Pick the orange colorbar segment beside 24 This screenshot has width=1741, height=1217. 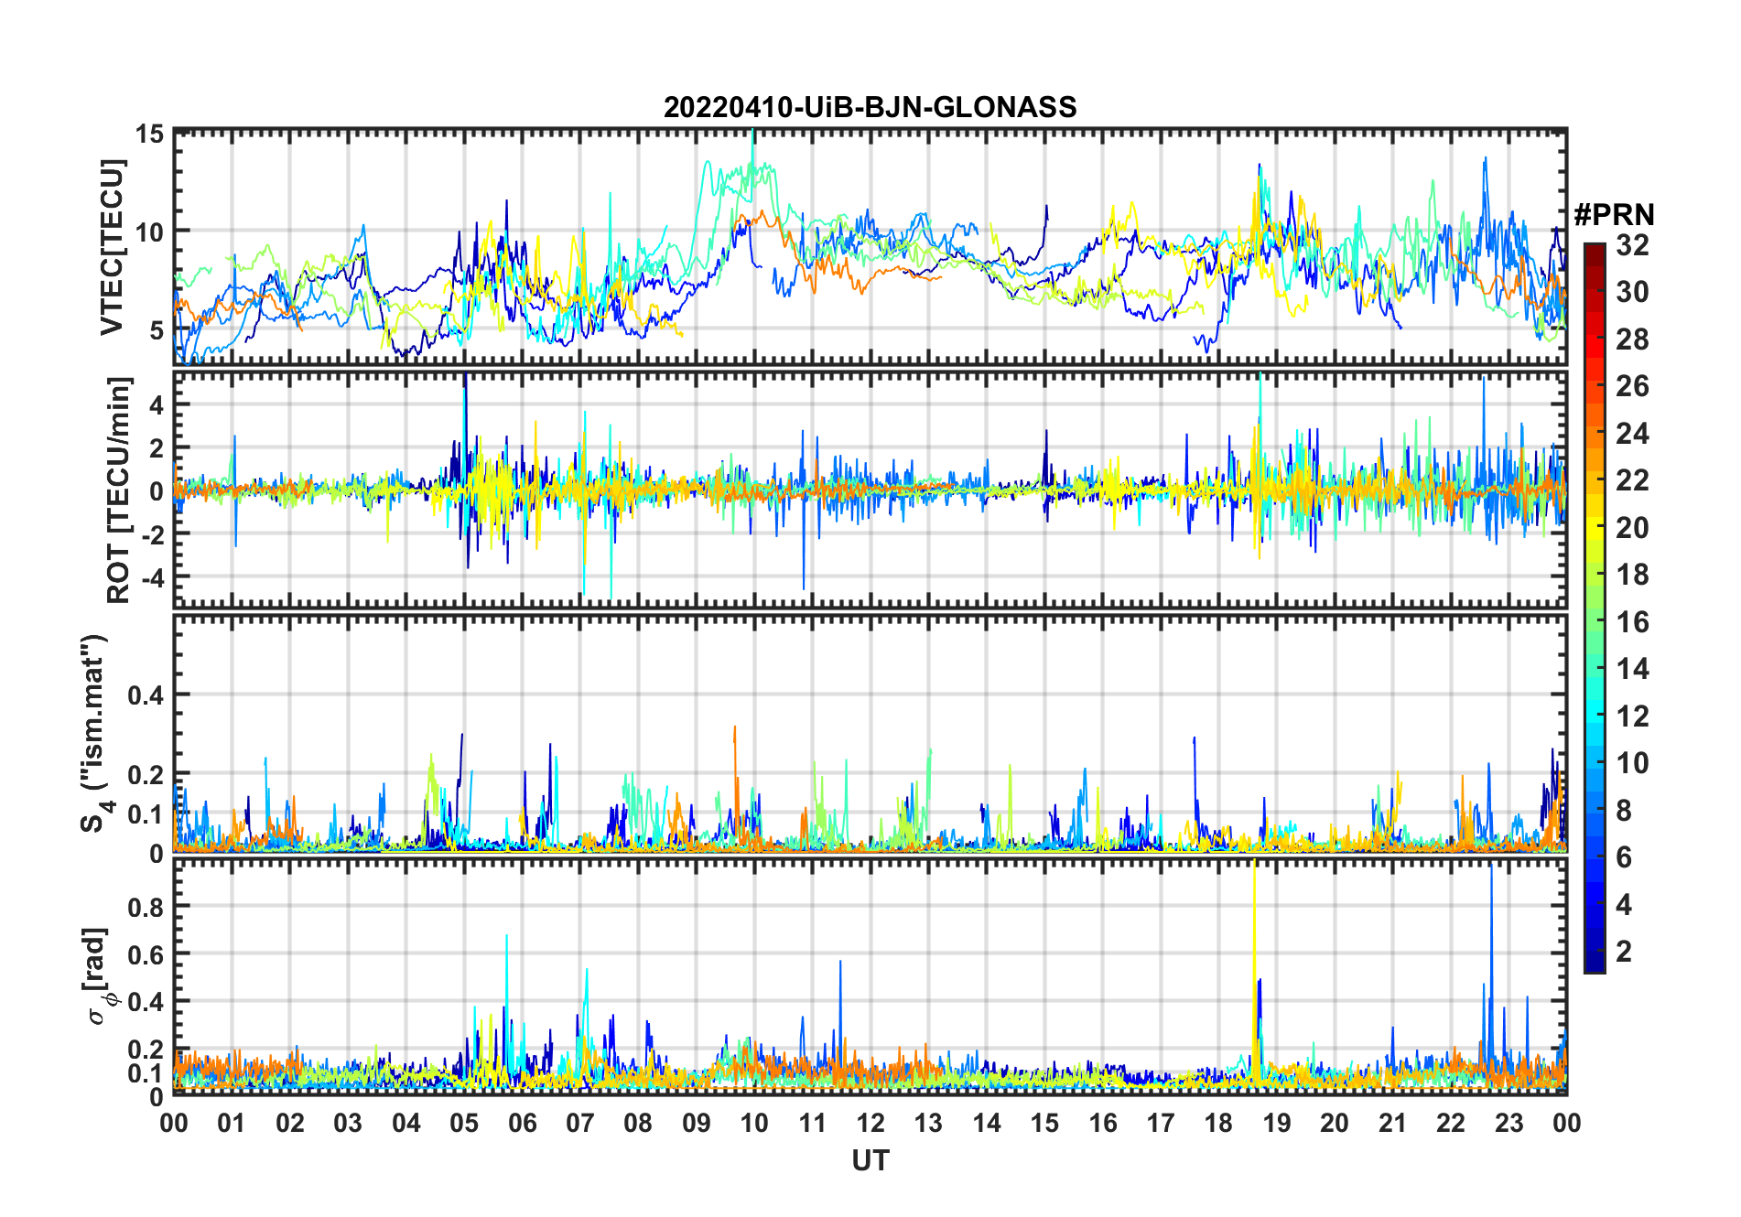pyautogui.click(x=1595, y=433)
